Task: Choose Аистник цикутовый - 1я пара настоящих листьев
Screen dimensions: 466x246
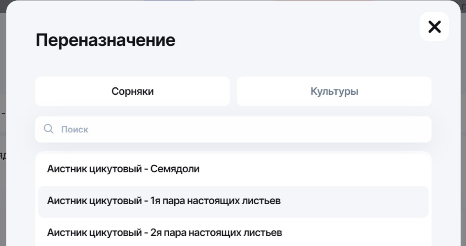Action: click(164, 201)
